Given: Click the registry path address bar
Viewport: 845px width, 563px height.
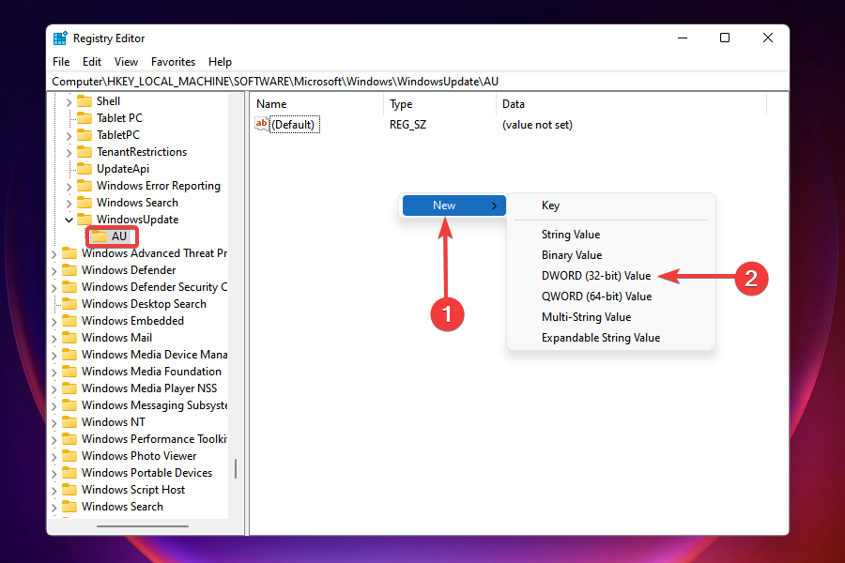Looking at the screenshot, I should point(418,82).
